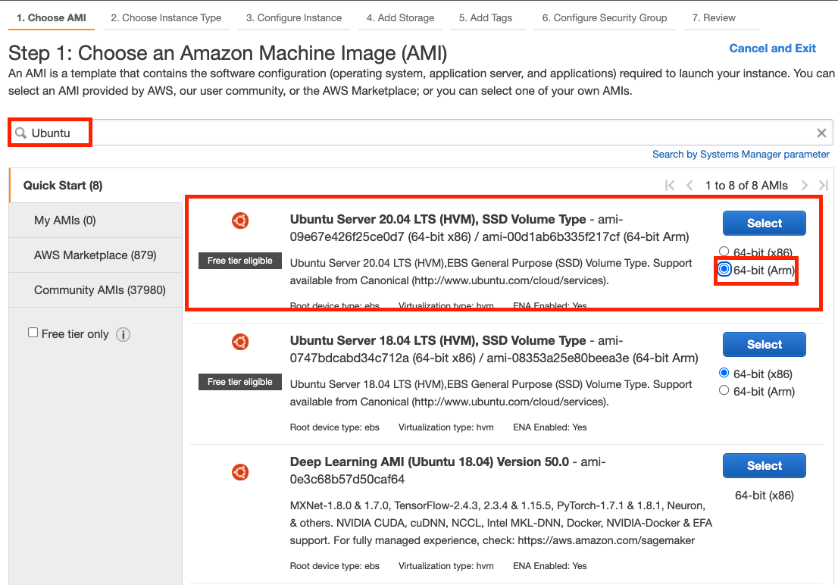Go to the next page of AMIs
Screen dimensions: 838x585
pos(805,185)
